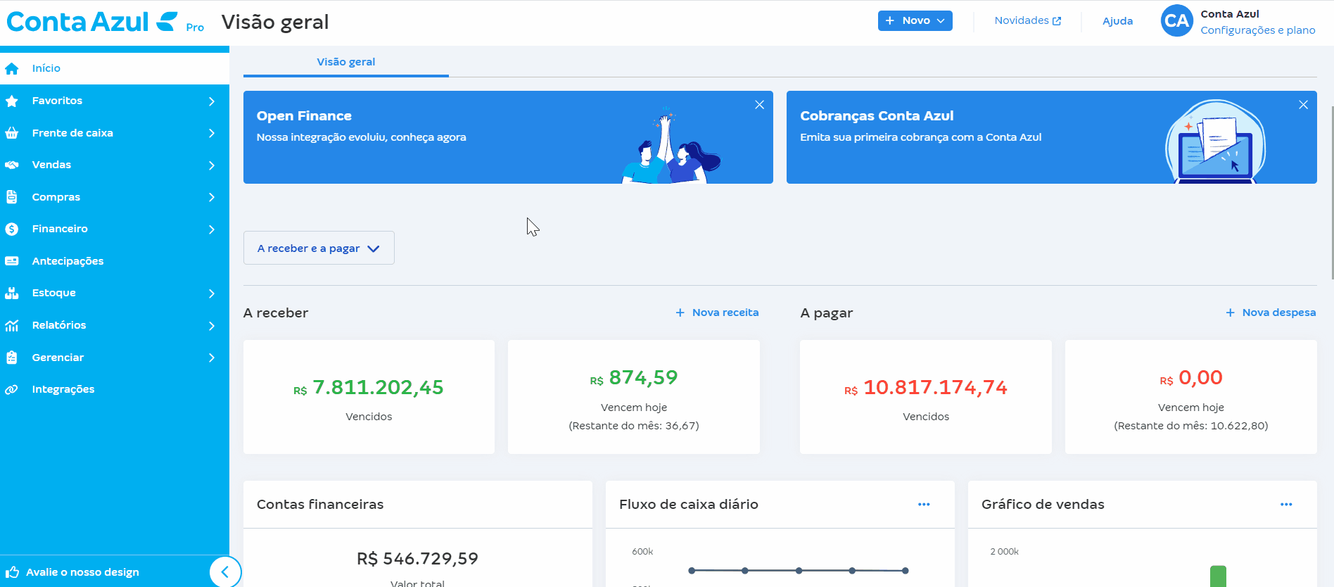Click the CA account avatar

point(1176,20)
